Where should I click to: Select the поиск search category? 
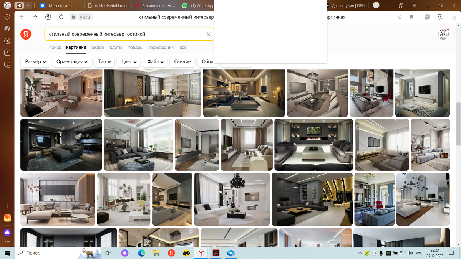[x=55, y=48]
